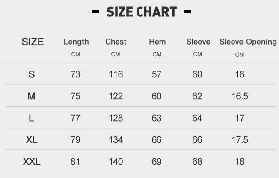
Task: Click the SIZE CHART title
Action: pyautogui.click(x=141, y=12)
